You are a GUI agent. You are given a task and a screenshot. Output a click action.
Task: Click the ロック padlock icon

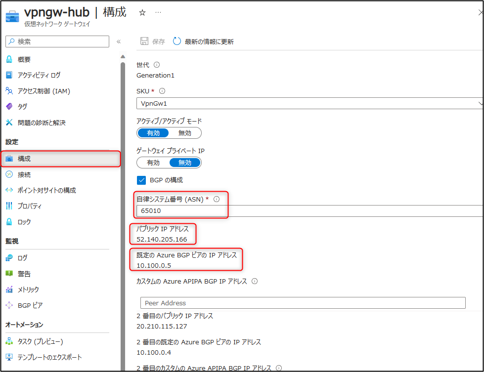(x=9, y=222)
